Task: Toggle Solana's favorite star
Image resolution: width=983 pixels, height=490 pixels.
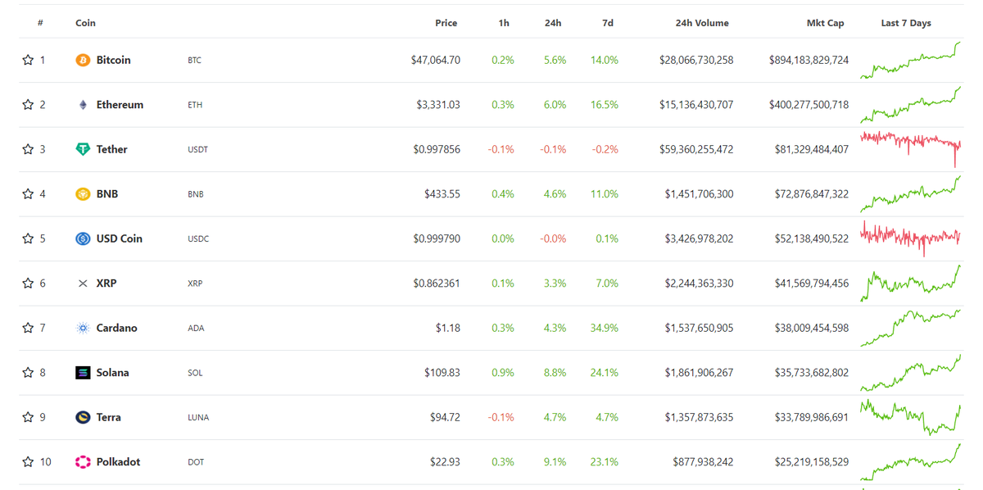Action: tap(28, 373)
